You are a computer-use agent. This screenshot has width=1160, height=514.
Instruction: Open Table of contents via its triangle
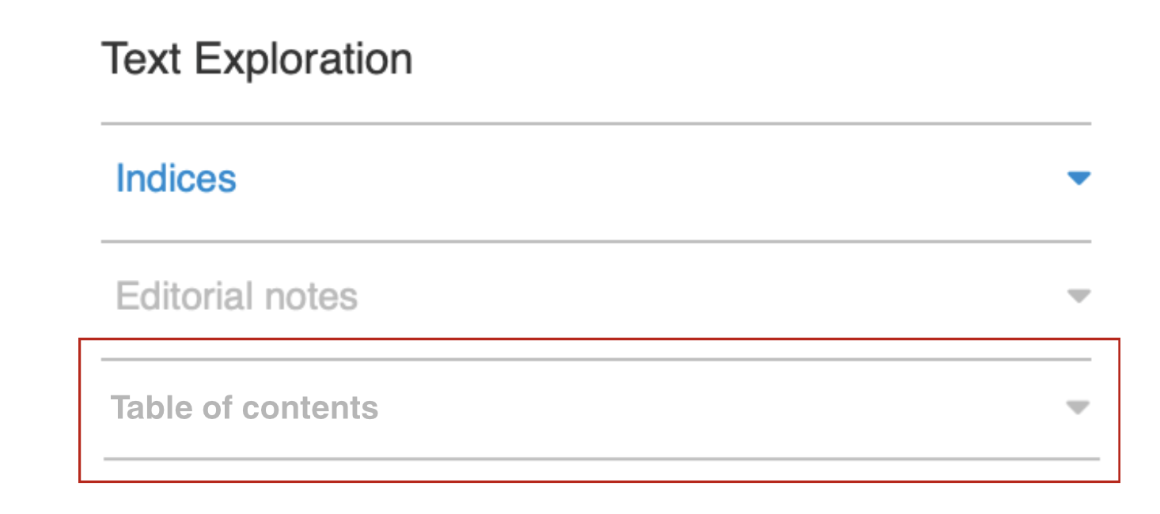coord(1078,408)
